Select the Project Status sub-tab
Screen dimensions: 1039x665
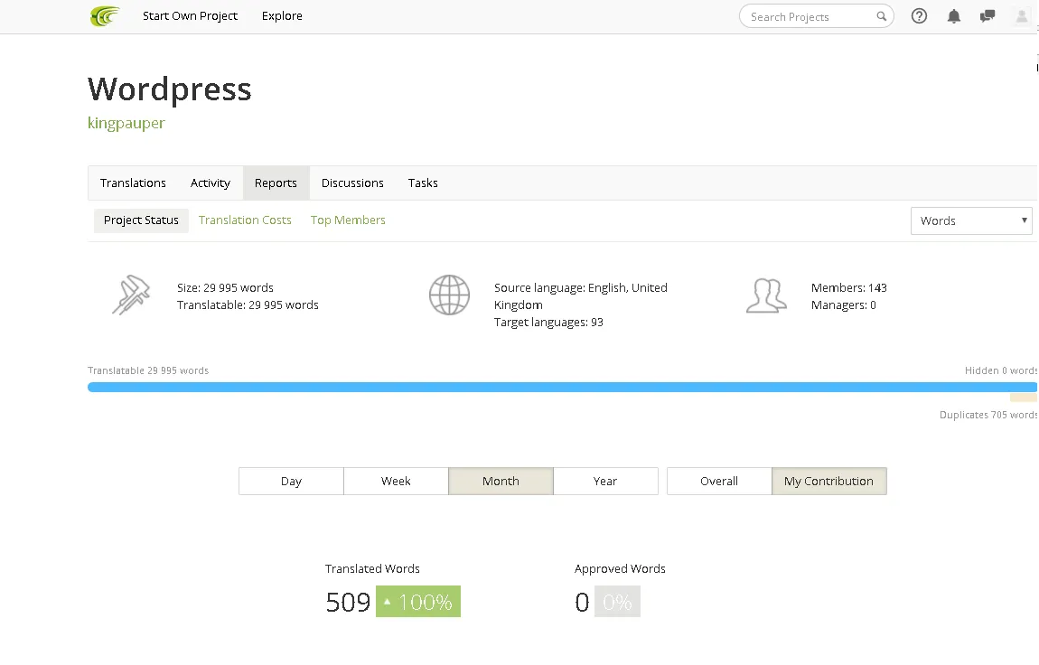141,220
